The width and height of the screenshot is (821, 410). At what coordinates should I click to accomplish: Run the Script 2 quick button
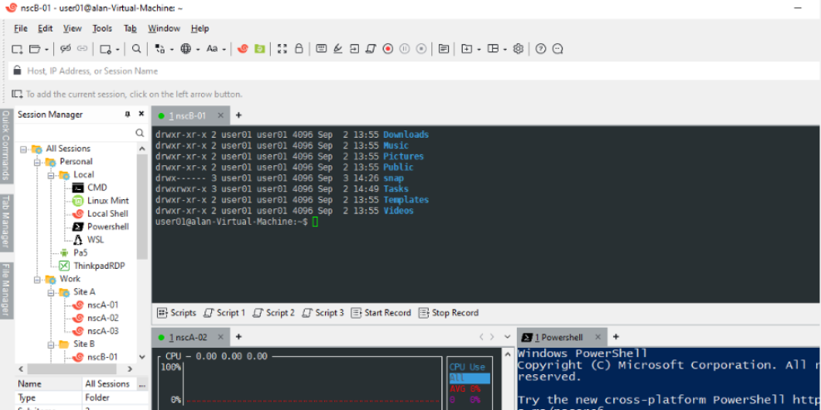click(273, 313)
